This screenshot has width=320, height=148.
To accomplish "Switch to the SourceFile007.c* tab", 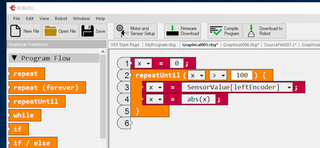I will [280, 45].
